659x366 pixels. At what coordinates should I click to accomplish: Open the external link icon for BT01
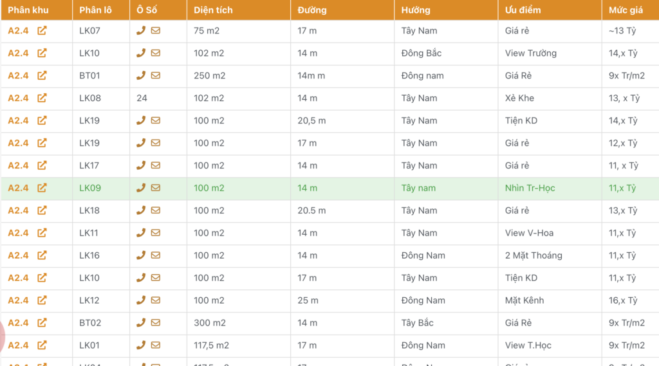[x=42, y=75]
